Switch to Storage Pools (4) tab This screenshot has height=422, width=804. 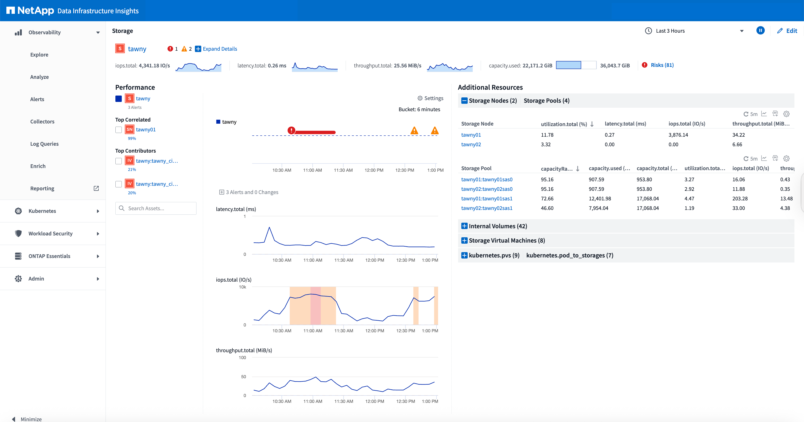[x=546, y=100]
